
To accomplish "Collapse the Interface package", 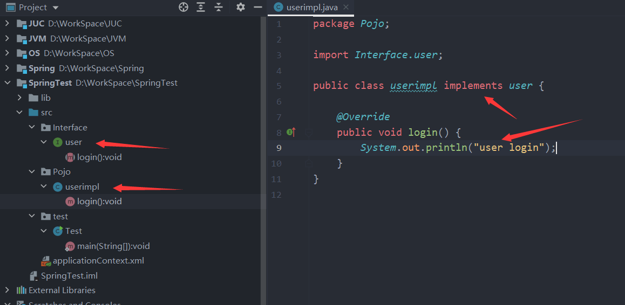I will pyautogui.click(x=31, y=127).
